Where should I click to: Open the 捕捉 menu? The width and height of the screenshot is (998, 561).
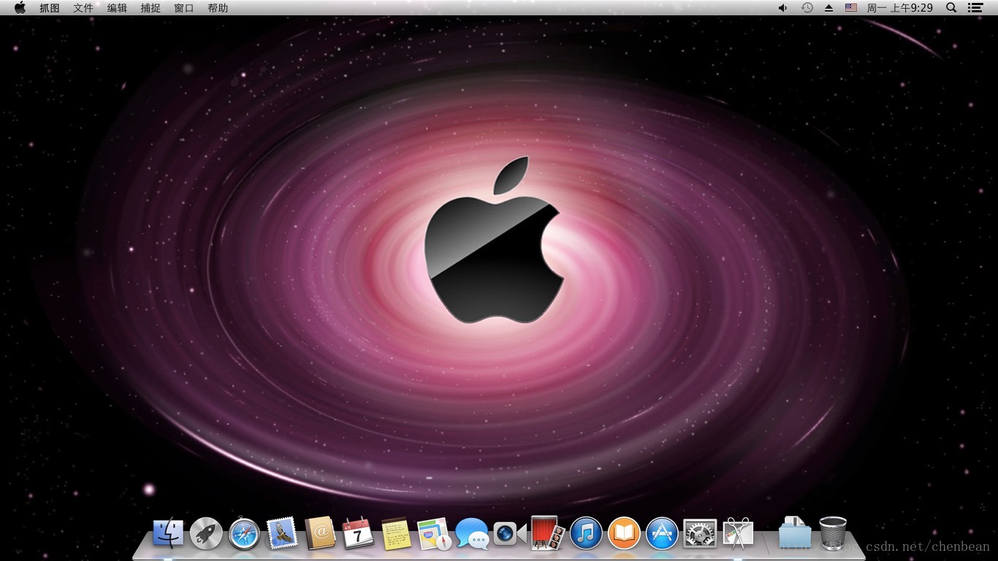pyautogui.click(x=151, y=8)
